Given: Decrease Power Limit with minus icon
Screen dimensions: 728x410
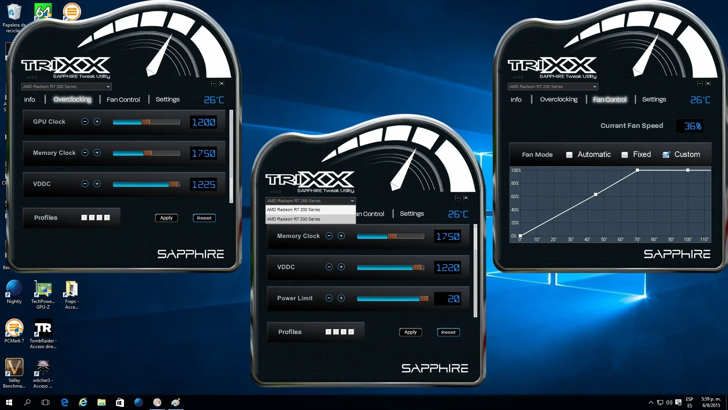Looking at the screenshot, I should (x=329, y=298).
